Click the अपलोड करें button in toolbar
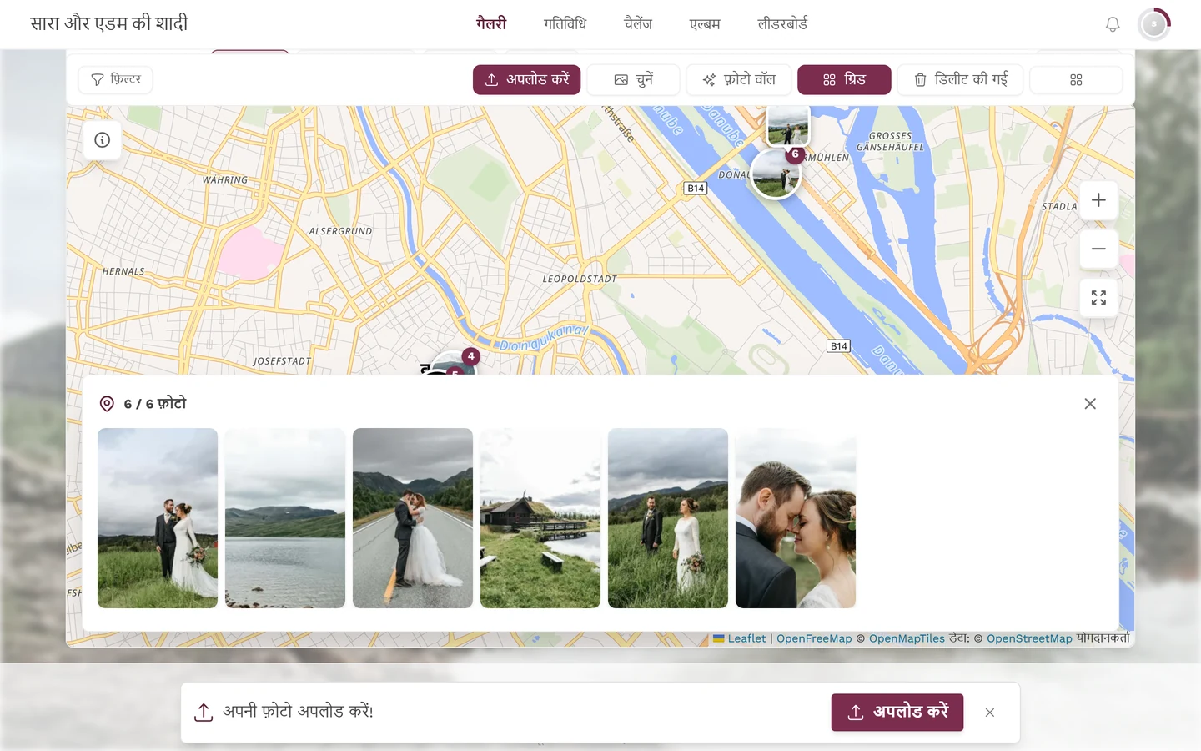The image size is (1201, 751). click(x=526, y=80)
